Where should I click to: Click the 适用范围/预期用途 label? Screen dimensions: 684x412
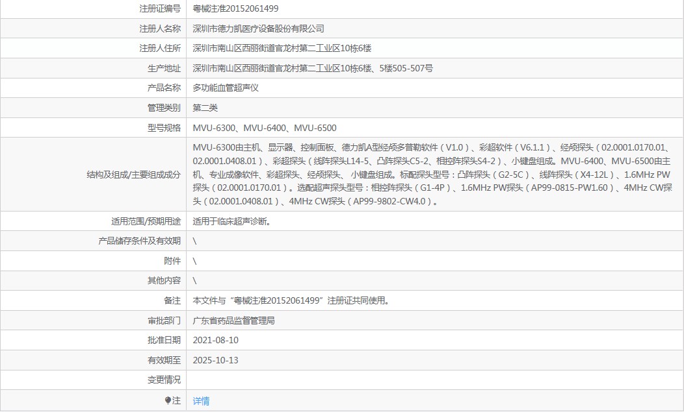[146, 221]
